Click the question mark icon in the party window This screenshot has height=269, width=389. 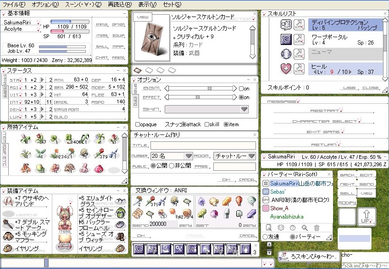tap(293, 228)
